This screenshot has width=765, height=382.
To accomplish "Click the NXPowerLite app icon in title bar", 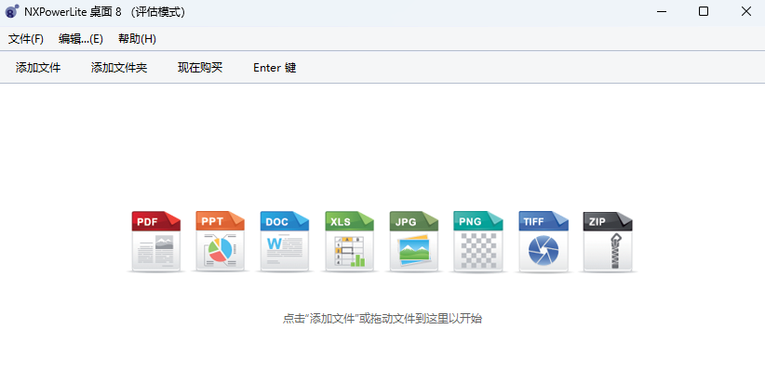I will 12,12.
